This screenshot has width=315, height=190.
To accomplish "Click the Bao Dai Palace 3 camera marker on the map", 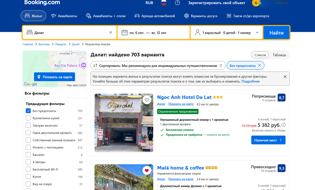I will click(83, 65).
